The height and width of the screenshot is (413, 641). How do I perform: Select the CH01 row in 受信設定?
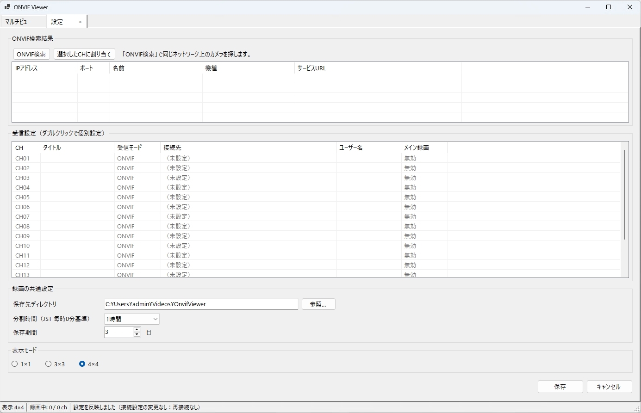point(316,158)
